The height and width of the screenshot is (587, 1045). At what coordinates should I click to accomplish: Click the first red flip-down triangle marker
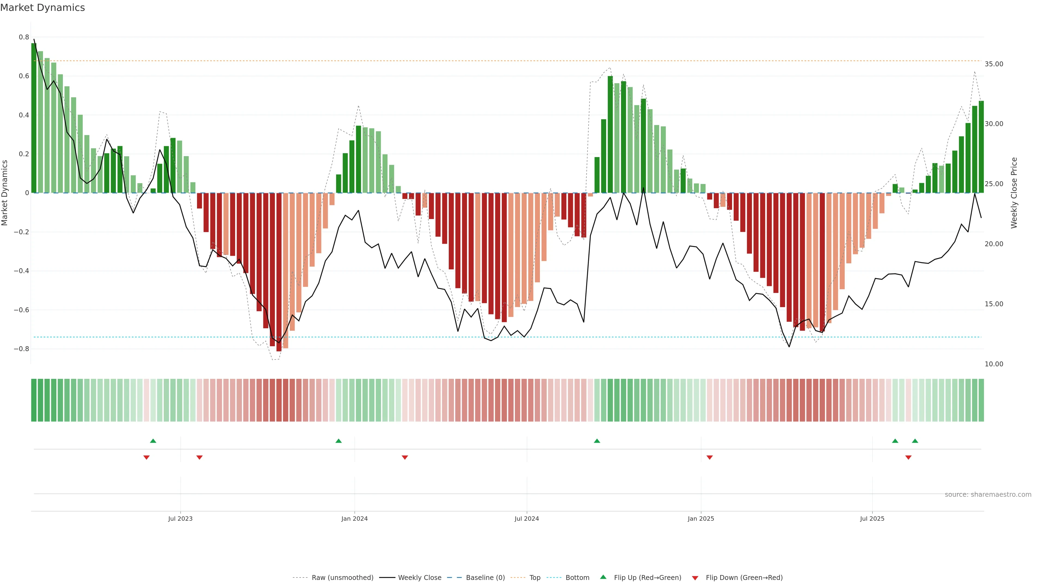(146, 457)
